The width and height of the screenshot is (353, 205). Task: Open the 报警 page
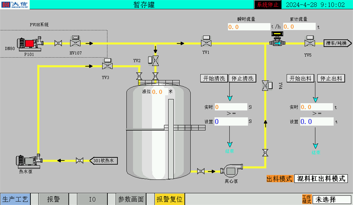click(x=54, y=199)
